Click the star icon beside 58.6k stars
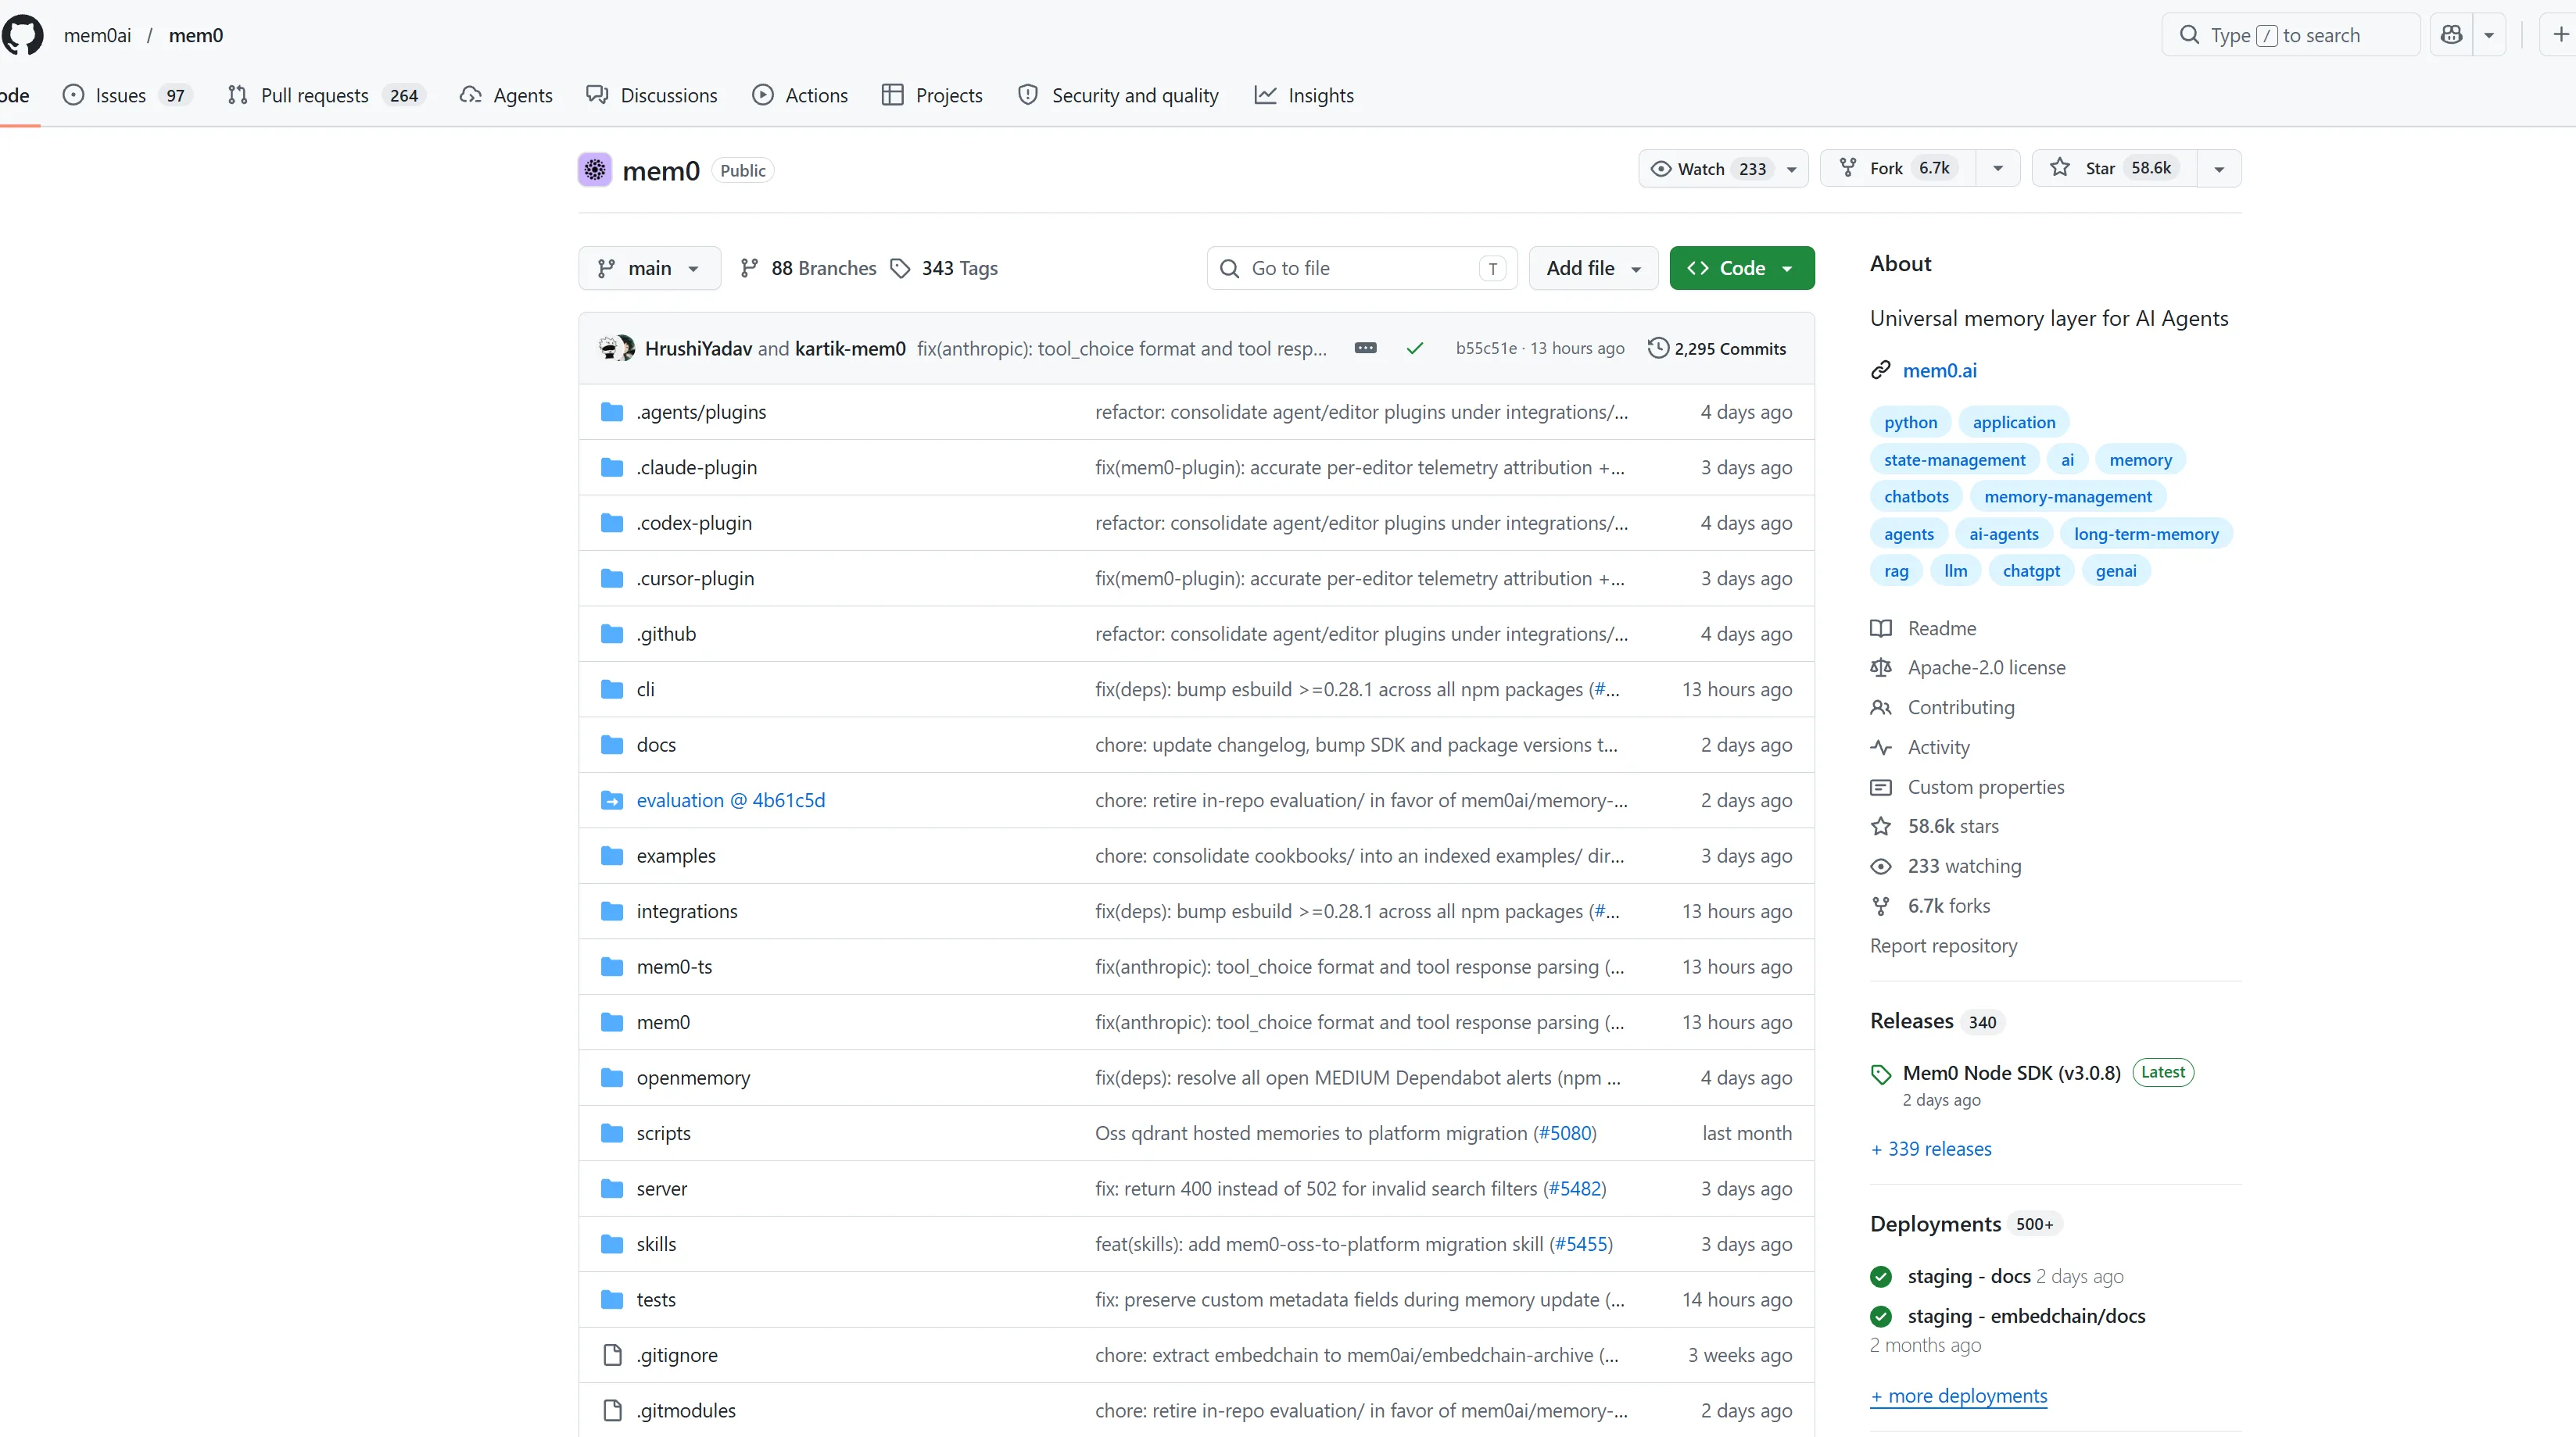2576x1437 pixels. pos(1881,827)
